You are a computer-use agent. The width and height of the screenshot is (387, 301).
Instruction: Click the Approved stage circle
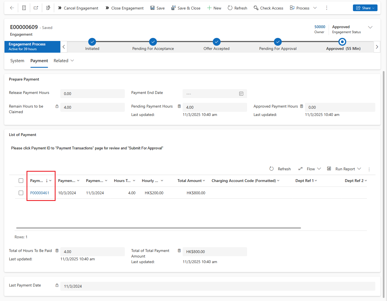pos(342,42)
